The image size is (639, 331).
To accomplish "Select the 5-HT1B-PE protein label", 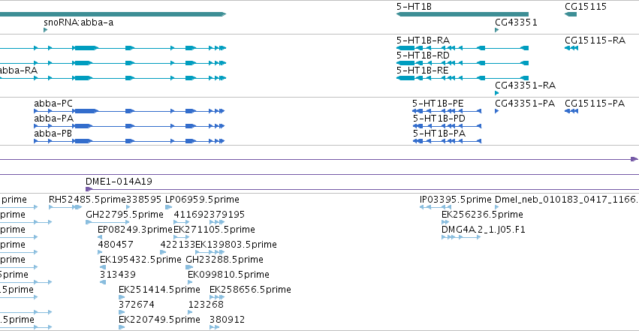I will click(438, 104).
